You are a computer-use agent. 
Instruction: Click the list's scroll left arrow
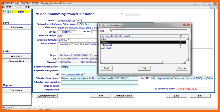click(102, 62)
